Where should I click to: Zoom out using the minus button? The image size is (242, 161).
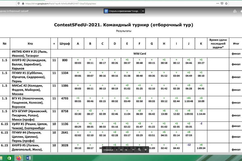[133, 150]
